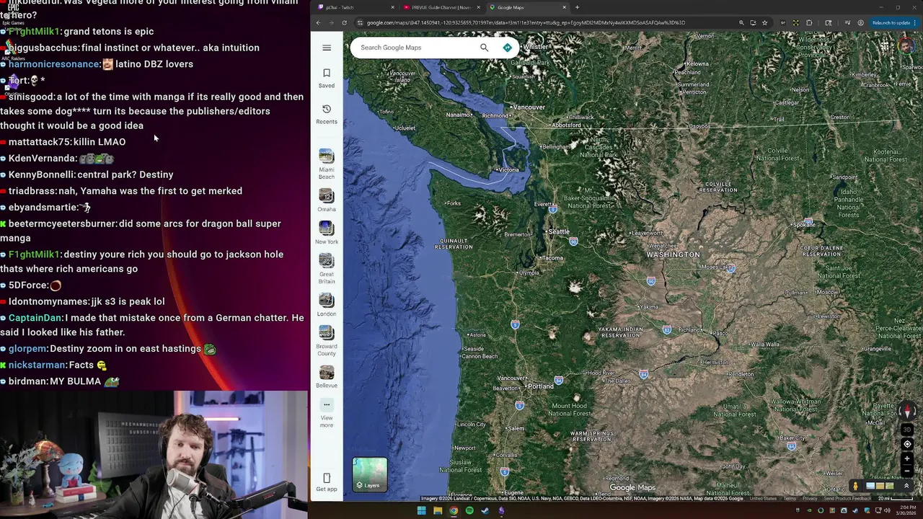923x519 pixels.
Task: Click Seattle city label on map
Action: (559, 231)
